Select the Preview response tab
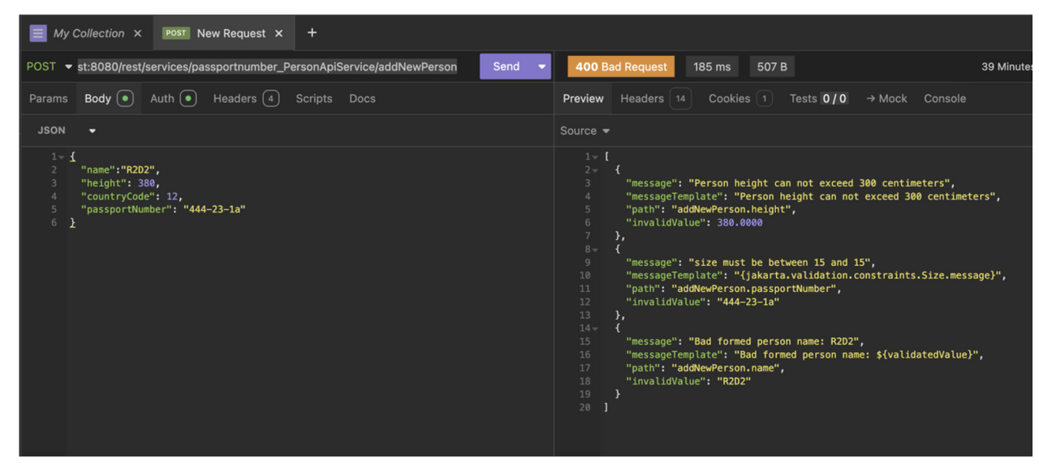Image resolution: width=1039 pixels, height=472 pixels. tap(583, 98)
